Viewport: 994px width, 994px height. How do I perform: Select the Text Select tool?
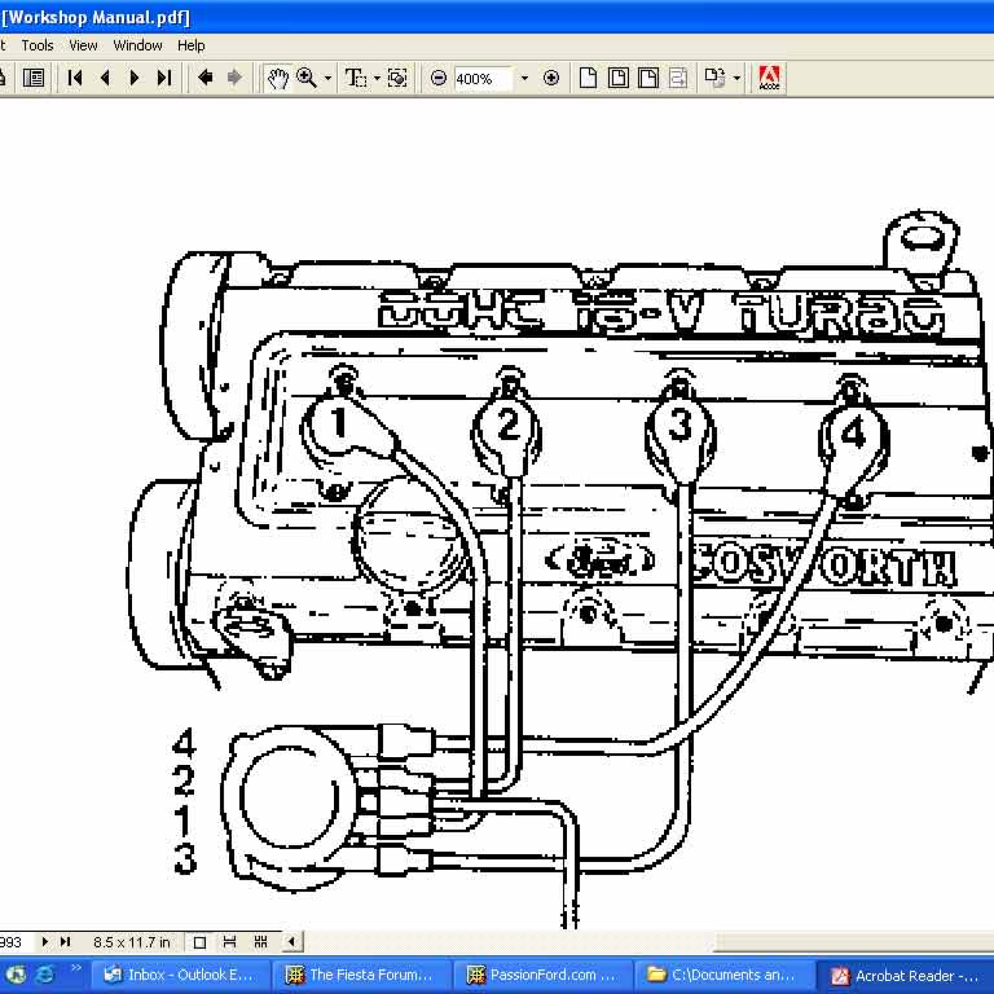(x=356, y=78)
